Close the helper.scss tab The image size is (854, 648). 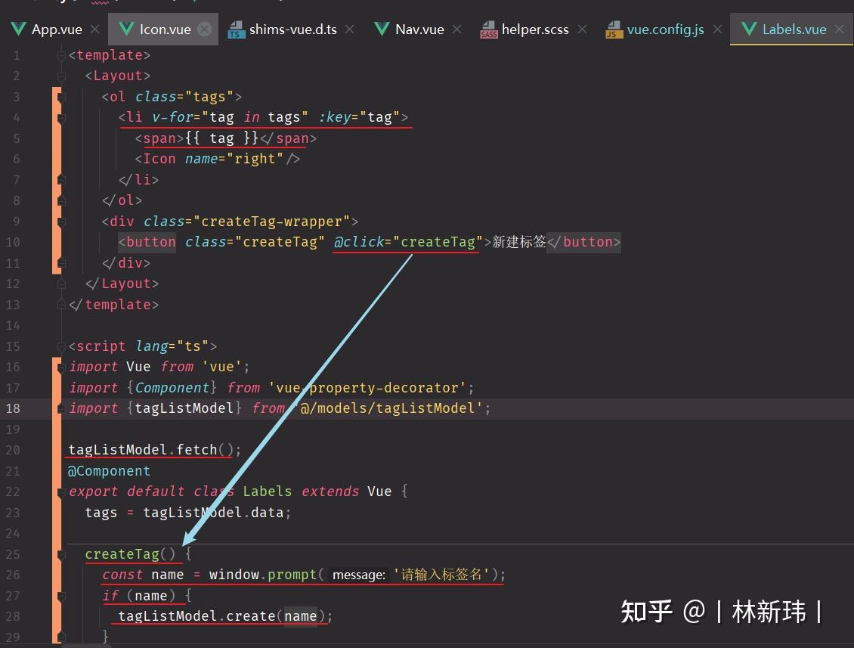[582, 29]
